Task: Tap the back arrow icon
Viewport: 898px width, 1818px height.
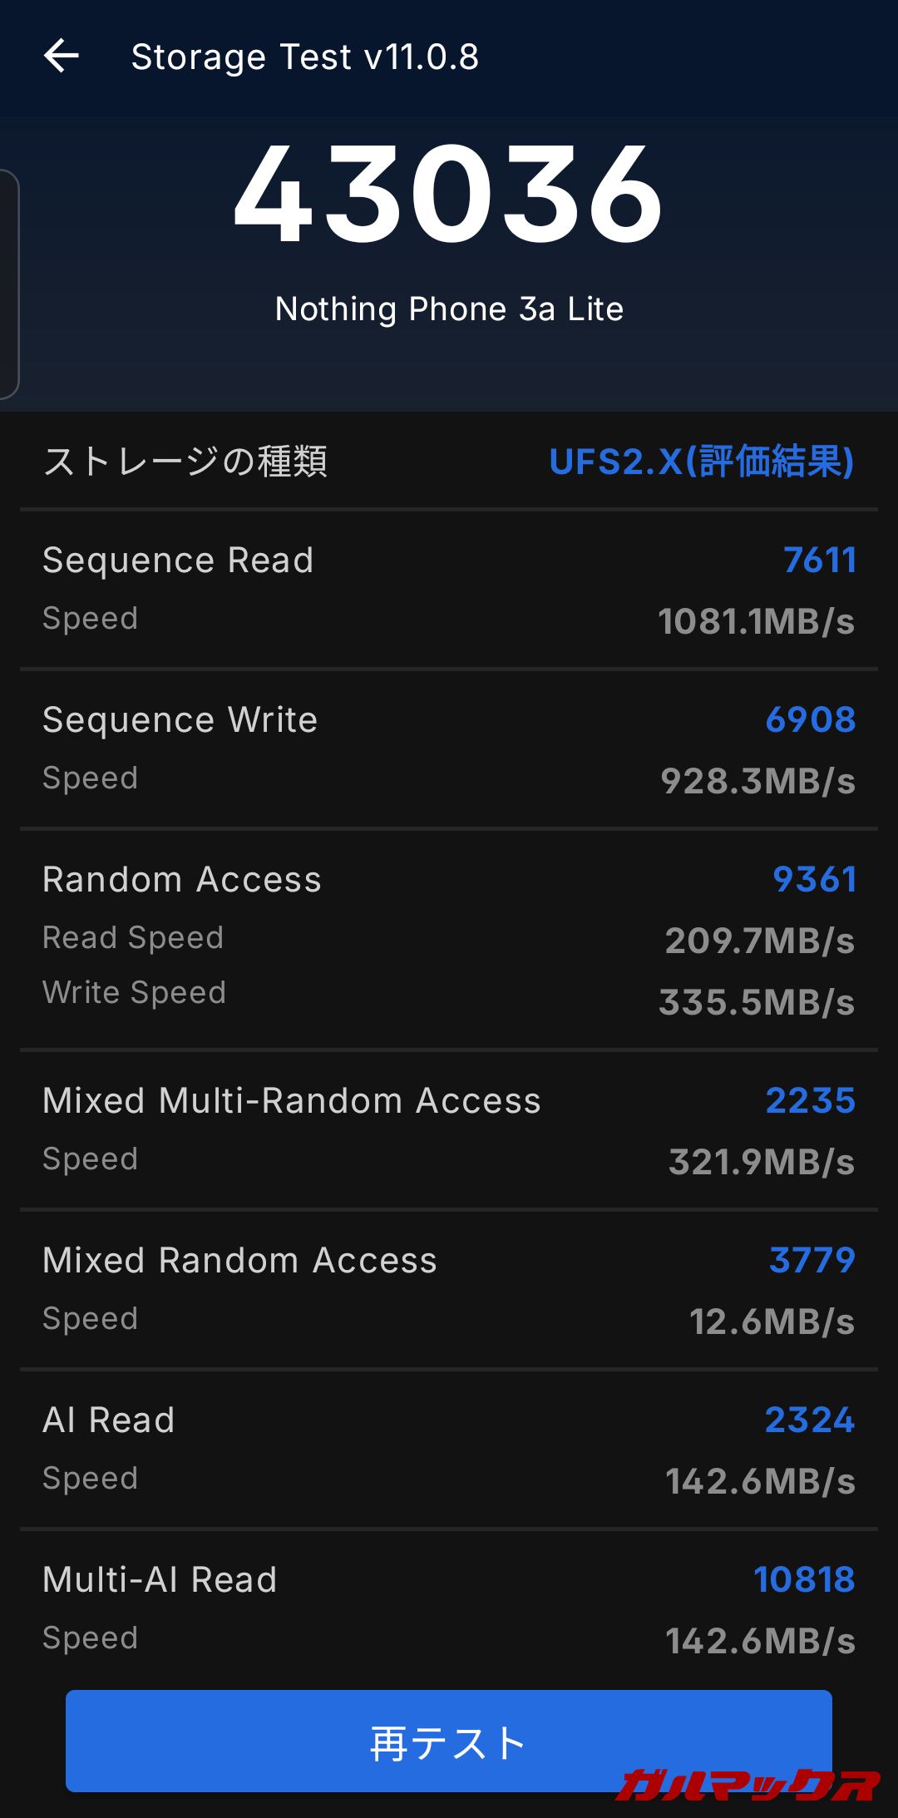Action: click(62, 57)
